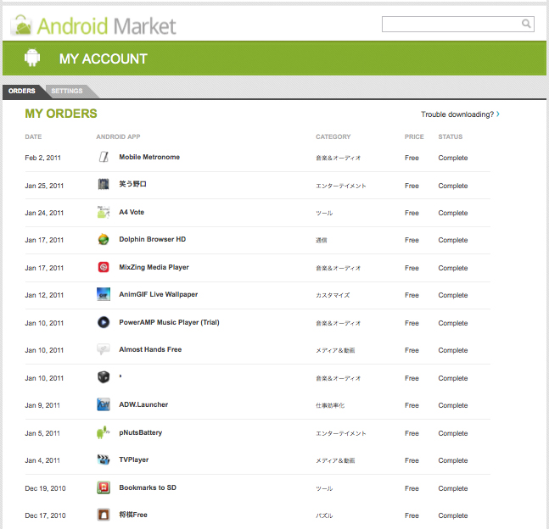Screen dimensions: 549x529
Task: Click the white Android robot header icon
Action: pyautogui.click(x=33, y=58)
